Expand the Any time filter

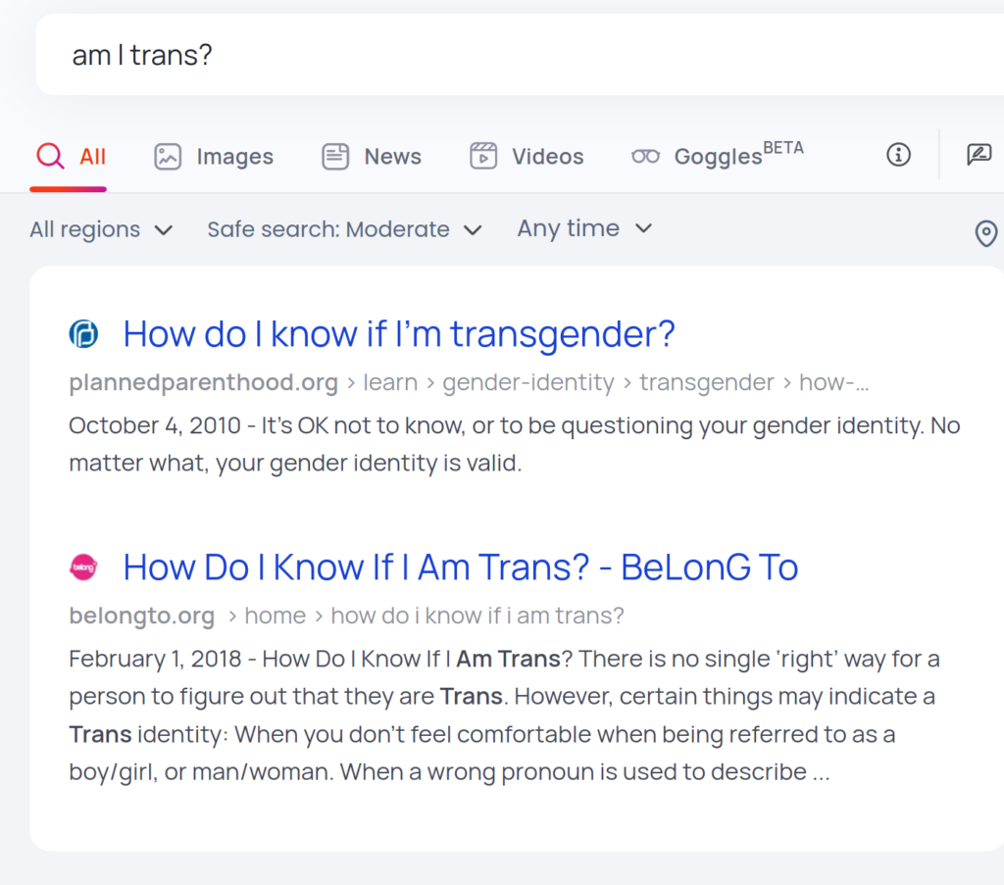[x=584, y=228]
